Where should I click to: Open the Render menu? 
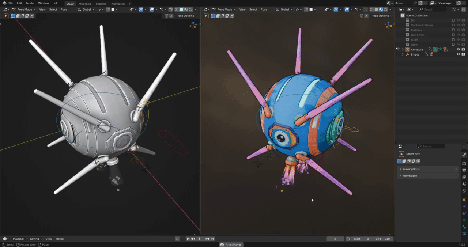coord(30,3)
